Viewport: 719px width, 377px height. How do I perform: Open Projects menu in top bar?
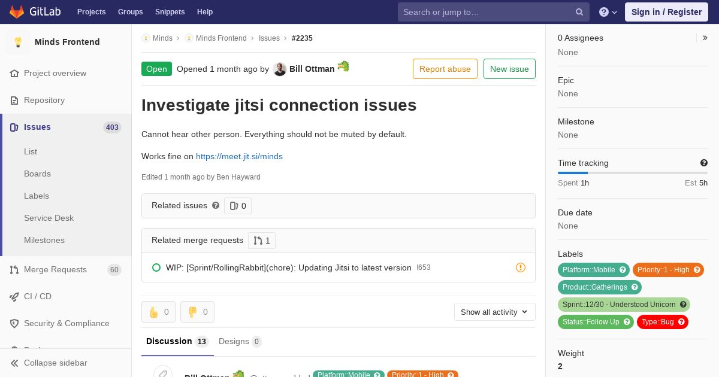[91, 12]
